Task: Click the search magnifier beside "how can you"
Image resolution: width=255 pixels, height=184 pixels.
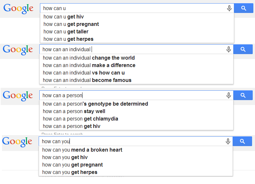Action: pyautogui.click(x=242, y=141)
